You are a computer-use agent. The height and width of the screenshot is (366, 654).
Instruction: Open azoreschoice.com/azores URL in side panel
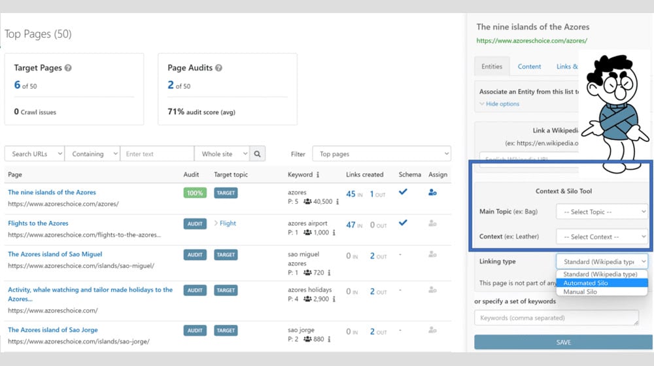tap(532, 41)
